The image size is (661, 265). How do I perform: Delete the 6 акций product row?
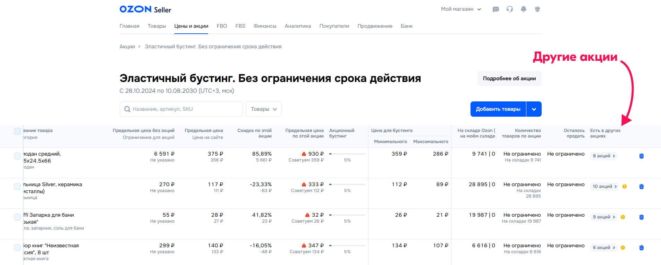pyautogui.click(x=641, y=248)
